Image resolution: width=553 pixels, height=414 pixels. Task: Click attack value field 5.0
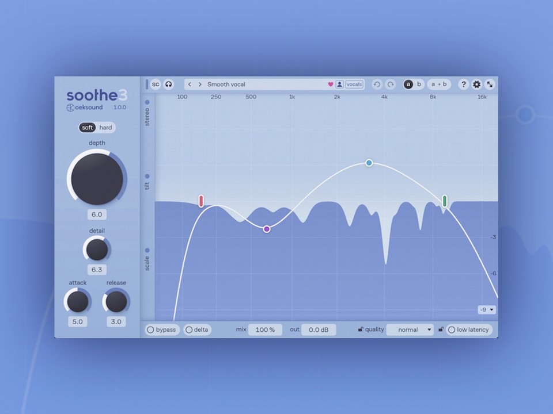[78, 321]
